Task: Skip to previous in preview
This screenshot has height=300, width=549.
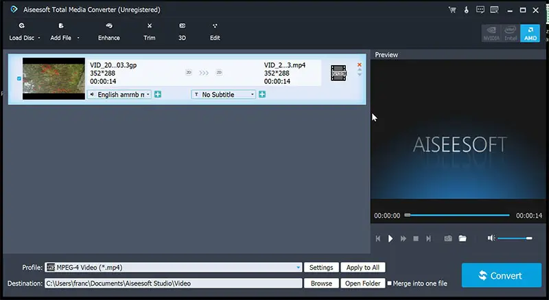Action: [378, 238]
